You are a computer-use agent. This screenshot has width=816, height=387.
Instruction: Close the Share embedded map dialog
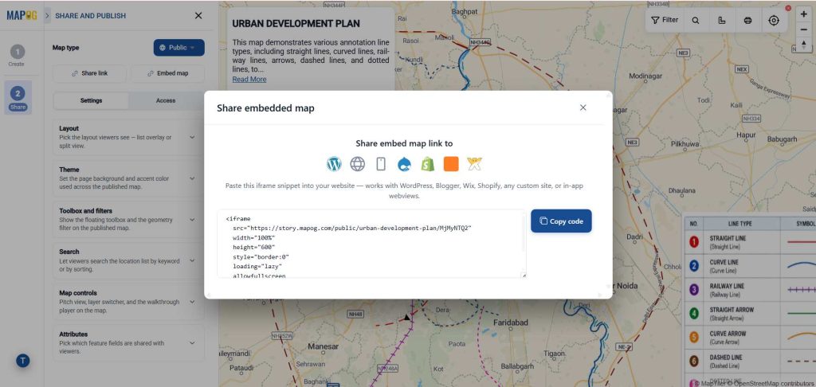coord(583,107)
